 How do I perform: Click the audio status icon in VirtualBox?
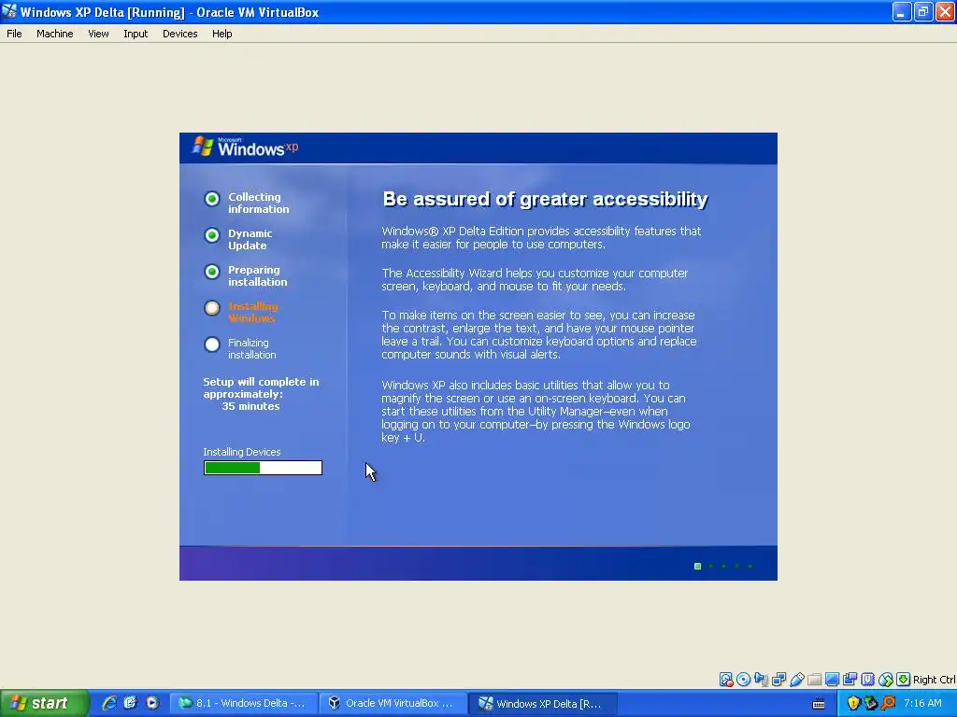(761, 680)
